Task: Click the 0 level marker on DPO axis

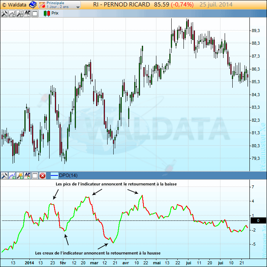Action: tap(258, 220)
